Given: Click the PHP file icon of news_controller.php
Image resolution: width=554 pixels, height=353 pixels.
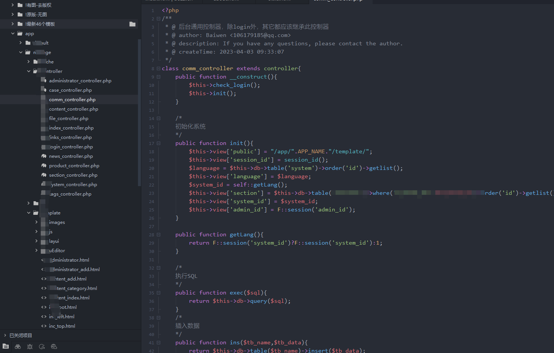Looking at the screenshot, I should click(x=44, y=156).
